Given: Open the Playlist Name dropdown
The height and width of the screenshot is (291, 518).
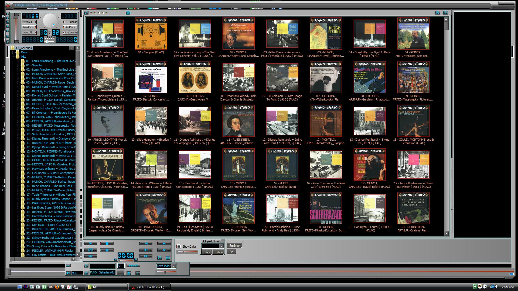Looking at the screenshot, I should pos(221,246).
